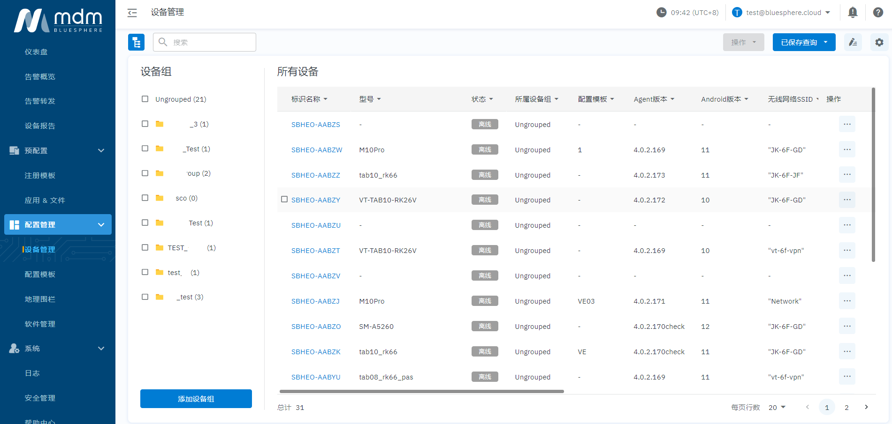
Task: Select the checkbox for the sco (0) group
Action: click(x=145, y=198)
